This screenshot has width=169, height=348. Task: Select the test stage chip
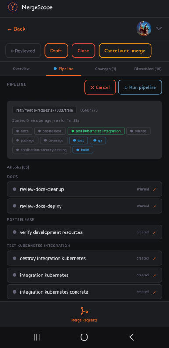pyautogui.click(x=79, y=141)
